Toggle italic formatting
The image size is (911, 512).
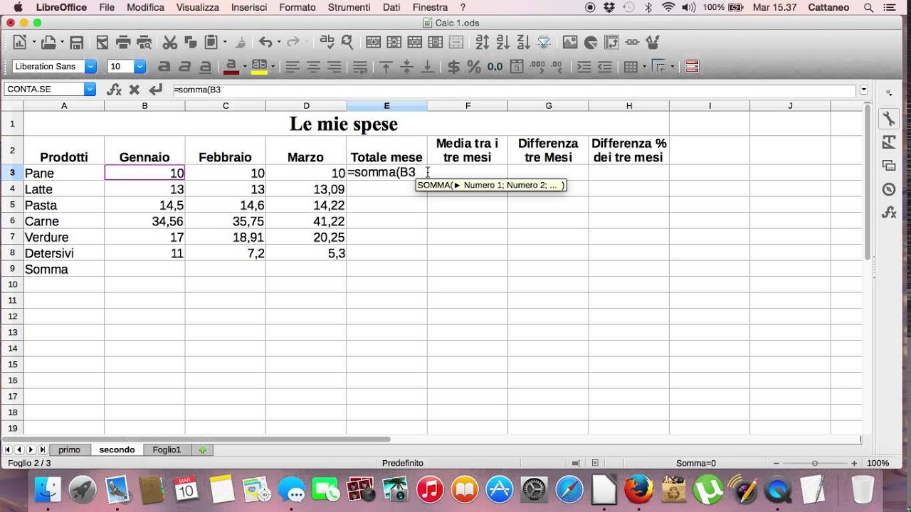185,67
